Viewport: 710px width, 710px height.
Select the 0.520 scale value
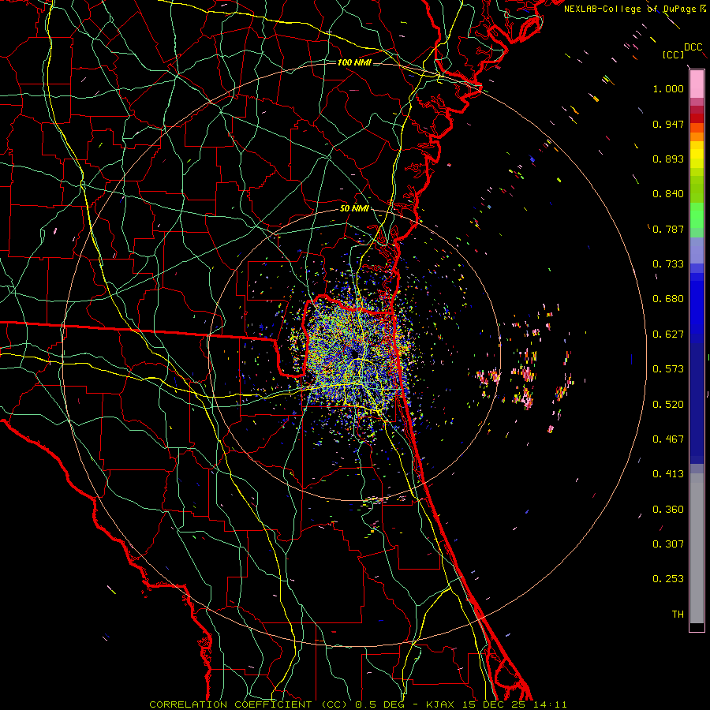click(668, 405)
